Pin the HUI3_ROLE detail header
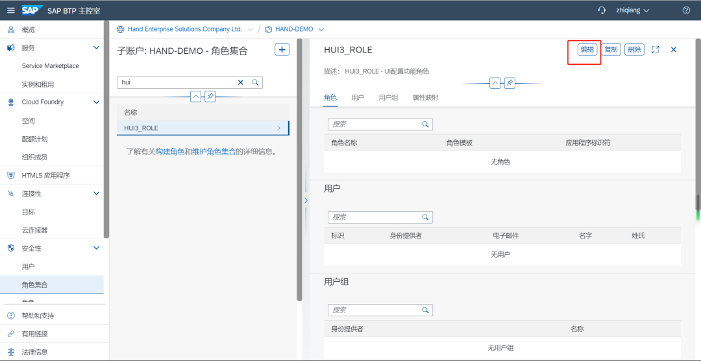This screenshot has height=361, width=701. coord(510,83)
